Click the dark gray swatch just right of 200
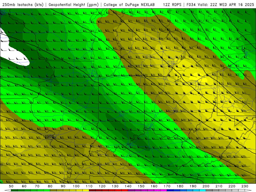Screen dimensions: 256x192 pos(209,190)
